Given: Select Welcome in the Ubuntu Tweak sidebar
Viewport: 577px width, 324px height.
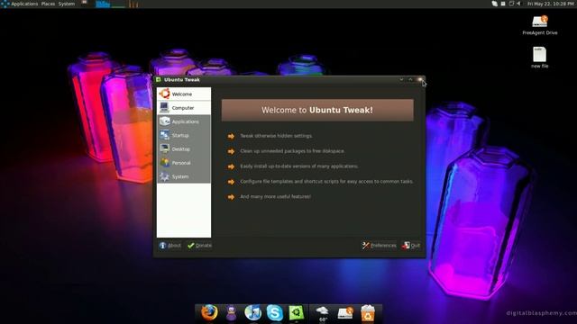Looking at the screenshot, I should [184, 94].
